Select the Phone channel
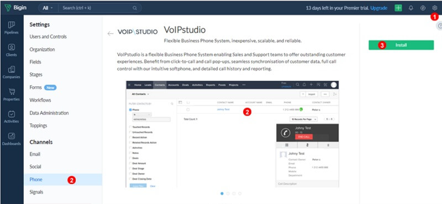The width and height of the screenshot is (442, 204). [63, 180]
